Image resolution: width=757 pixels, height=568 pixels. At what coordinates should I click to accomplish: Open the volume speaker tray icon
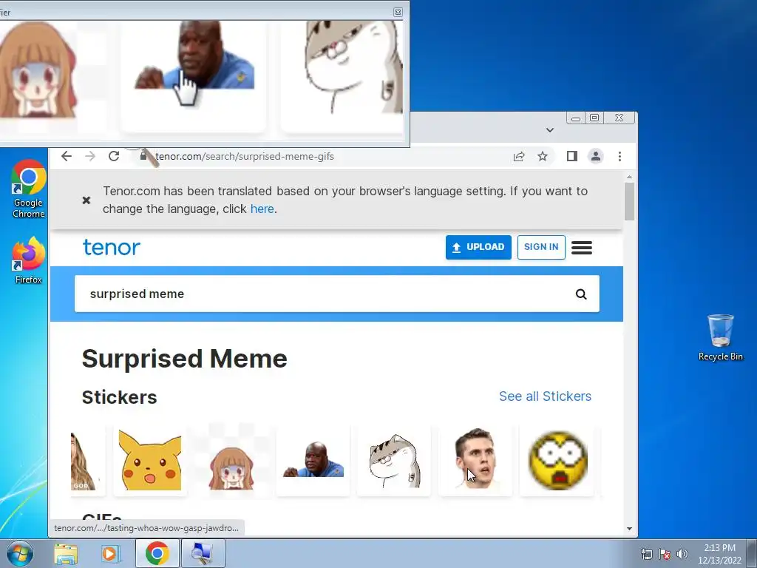(x=682, y=554)
